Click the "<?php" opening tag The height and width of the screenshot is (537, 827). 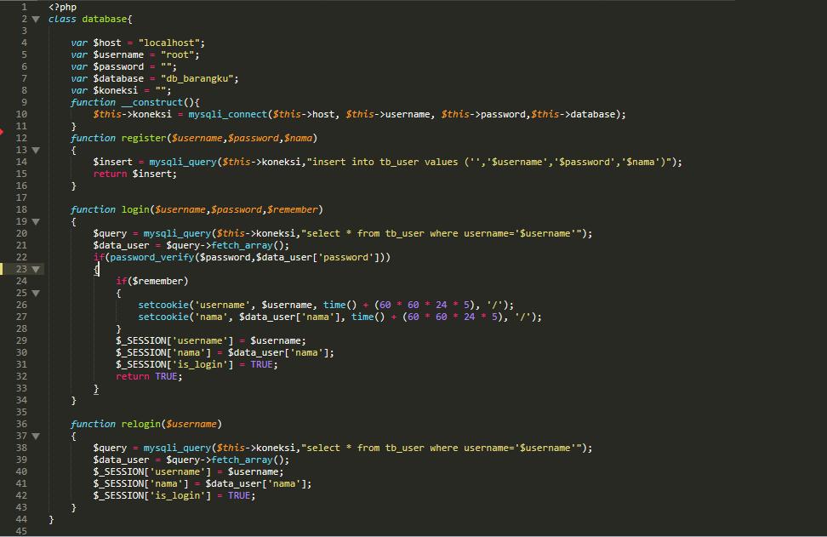[62, 8]
